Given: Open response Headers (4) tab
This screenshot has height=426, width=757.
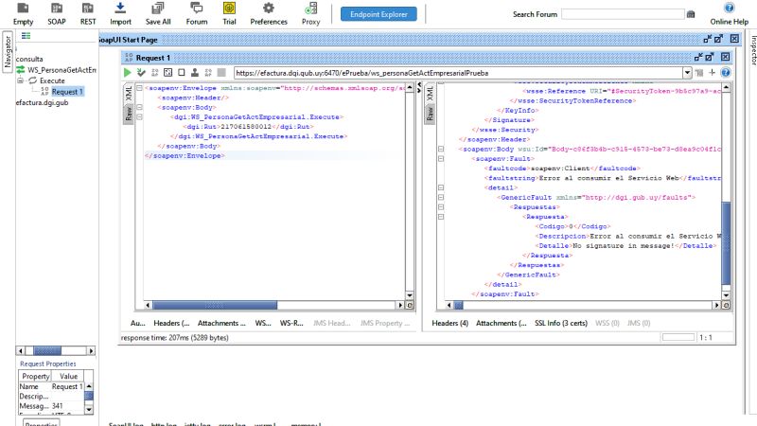Looking at the screenshot, I should [450, 323].
